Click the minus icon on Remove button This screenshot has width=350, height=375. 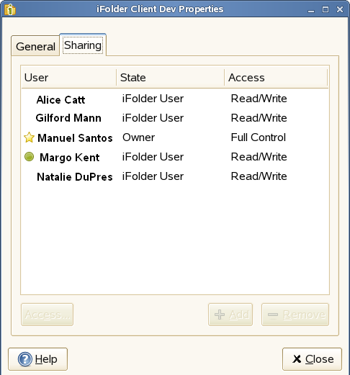point(273,315)
